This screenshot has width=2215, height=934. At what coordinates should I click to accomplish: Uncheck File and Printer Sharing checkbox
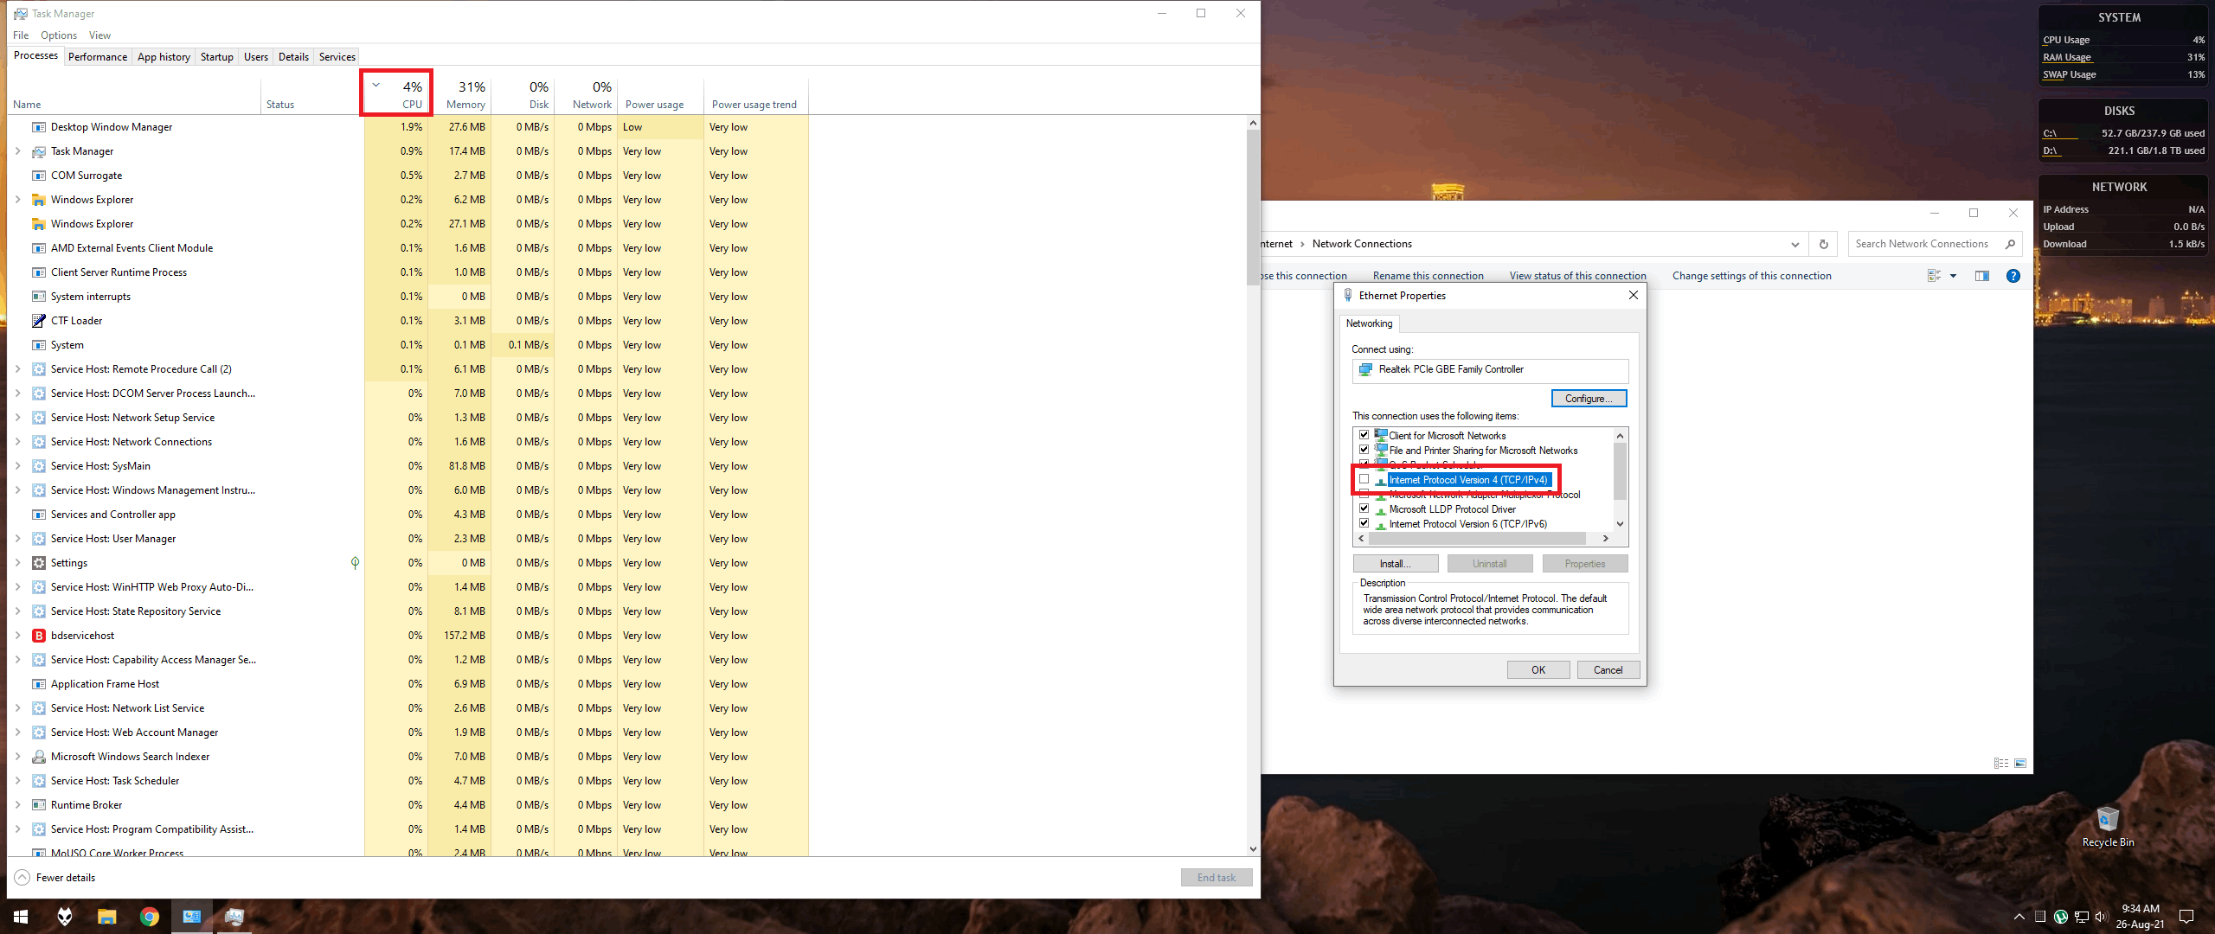tap(1364, 450)
